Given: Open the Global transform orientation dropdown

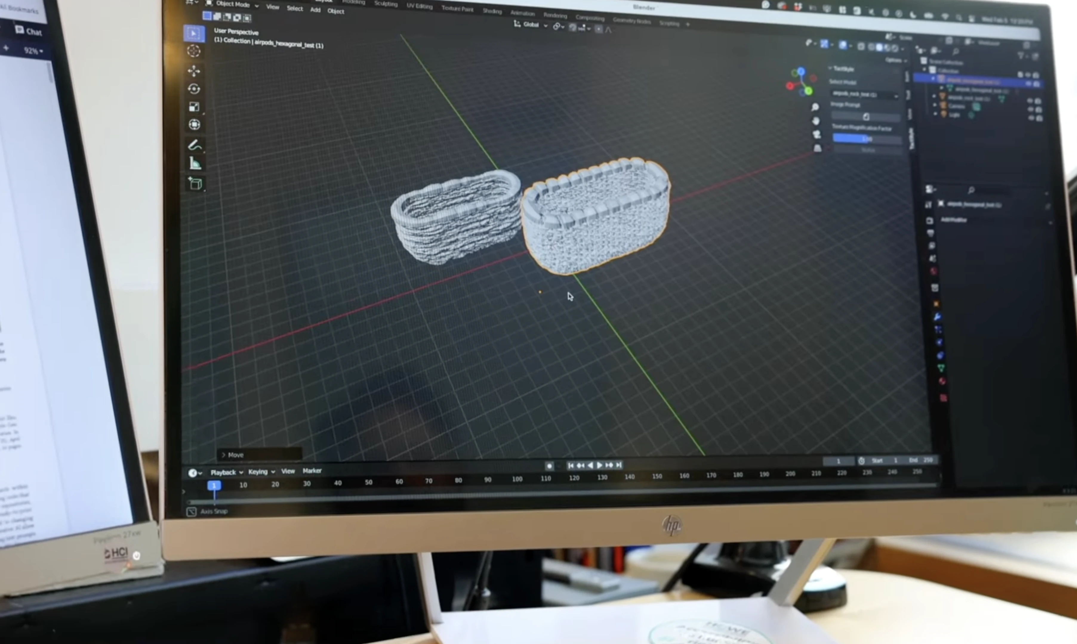Looking at the screenshot, I should coord(530,24).
